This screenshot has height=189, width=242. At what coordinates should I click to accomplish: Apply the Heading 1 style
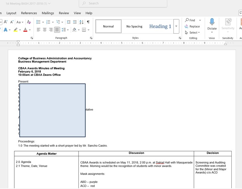tap(160, 26)
